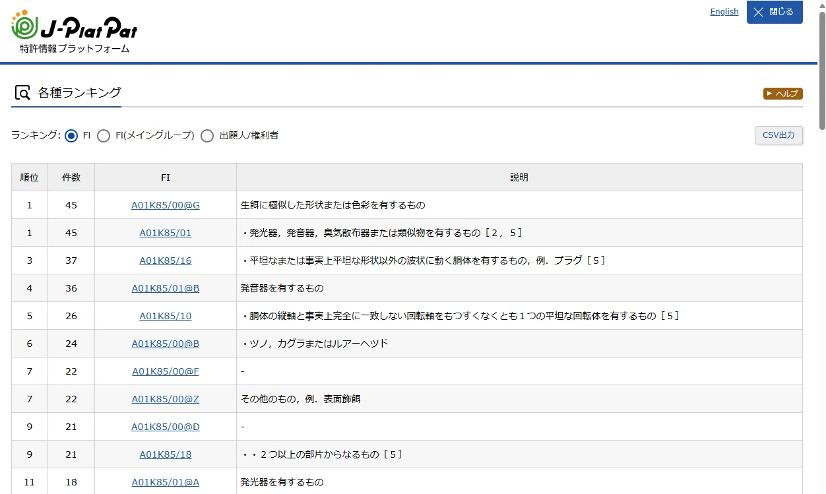This screenshot has height=494, width=826.
Task: Click the vertical page scrollbar thumb
Action: [x=822, y=71]
